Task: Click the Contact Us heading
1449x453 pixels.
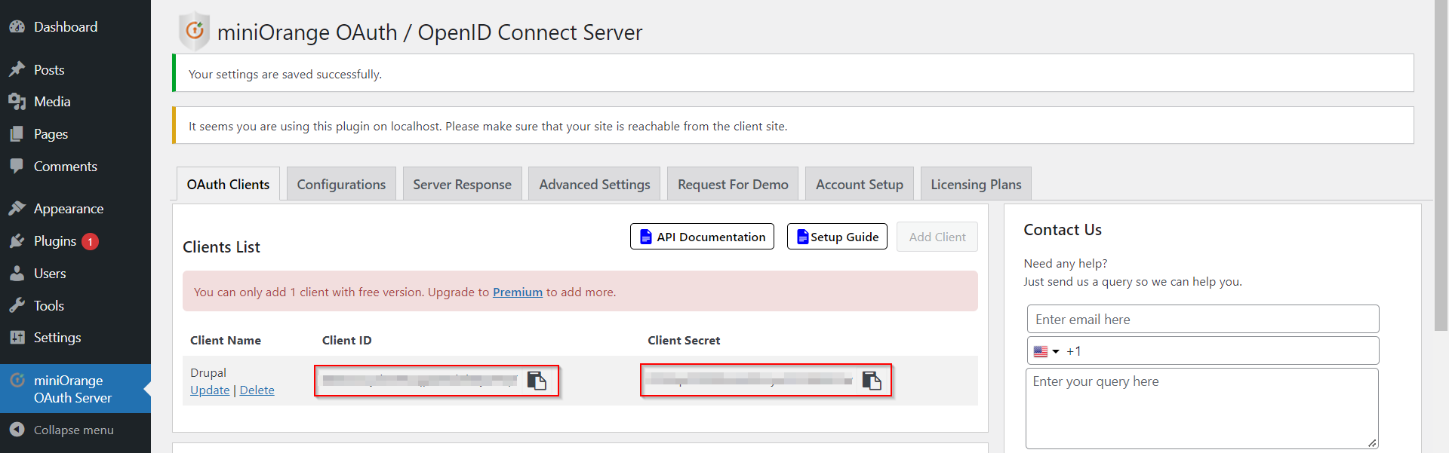Action: 1063,230
